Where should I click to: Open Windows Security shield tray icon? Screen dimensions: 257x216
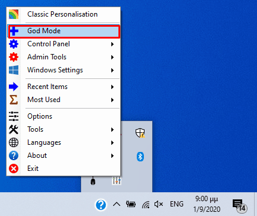pyautogui.click(x=140, y=133)
